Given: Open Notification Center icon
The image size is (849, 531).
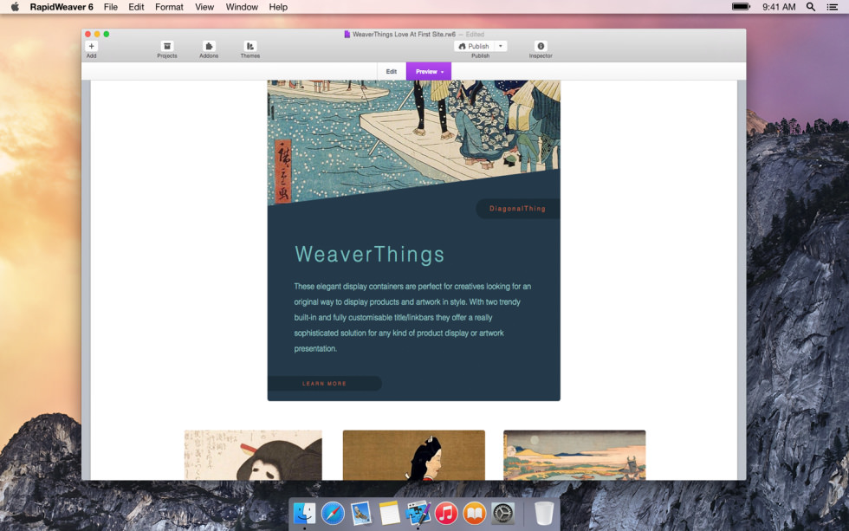Looking at the screenshot, I should tap(833, 7).
